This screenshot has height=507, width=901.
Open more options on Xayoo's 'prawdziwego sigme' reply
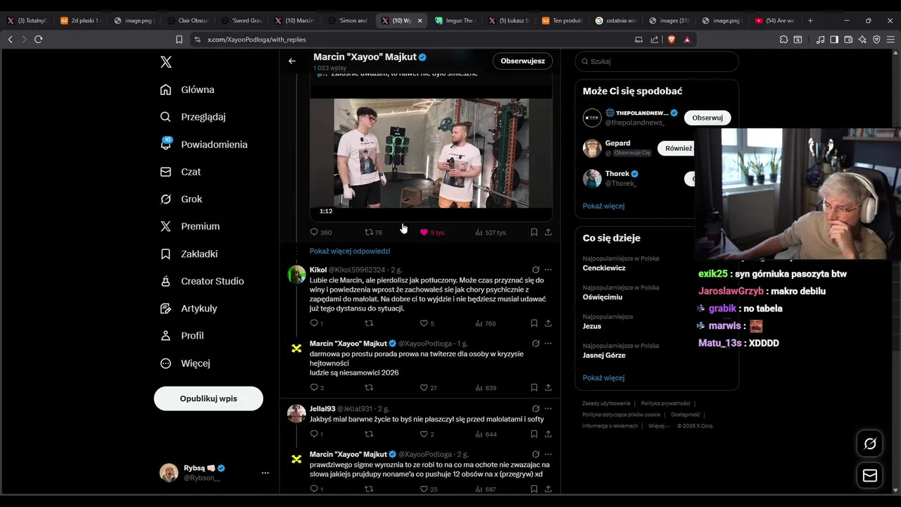(x=548, y=454)
